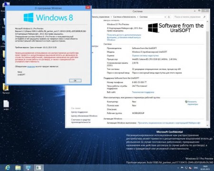Open the get more features link
This screenshot has width=214, height=171.
tap(124, 38)
